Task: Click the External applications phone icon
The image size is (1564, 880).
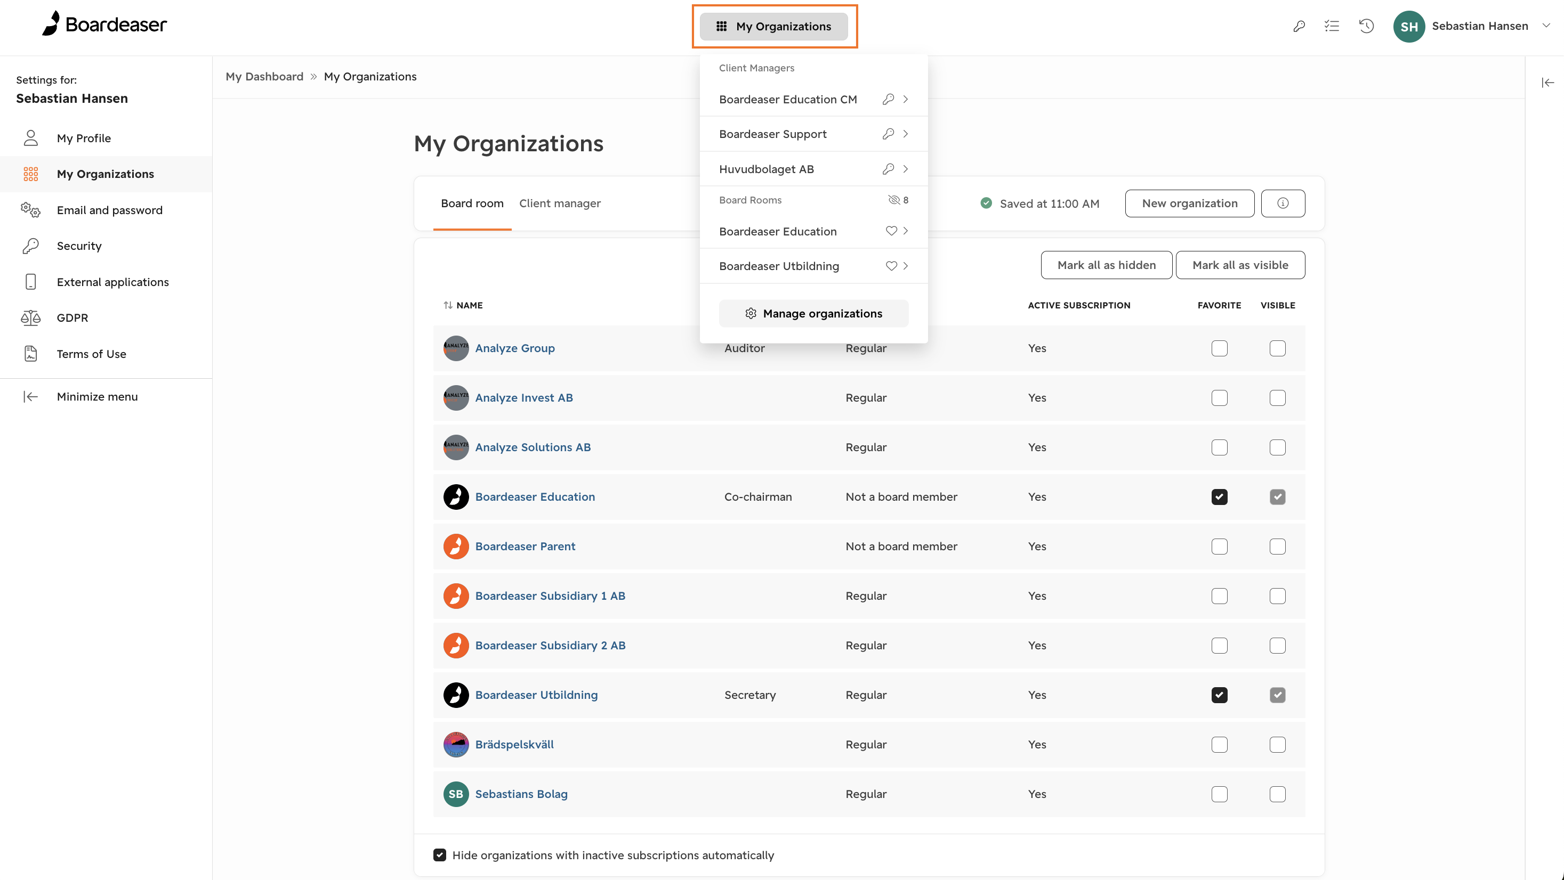Action: tap(30, 282)
